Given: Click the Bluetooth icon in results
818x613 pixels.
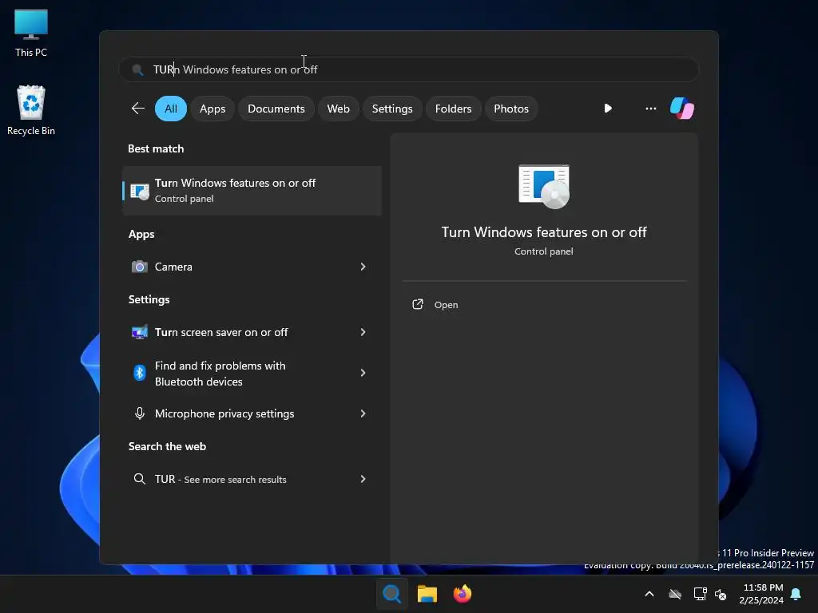Looking at the screenshot, I should click(x=139, y=373).
